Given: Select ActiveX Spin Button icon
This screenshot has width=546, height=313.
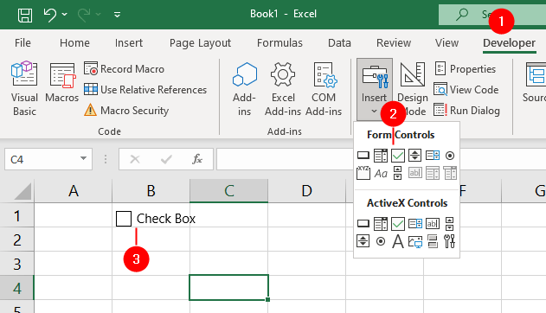Looking at the screenshot, I should 363,241.
